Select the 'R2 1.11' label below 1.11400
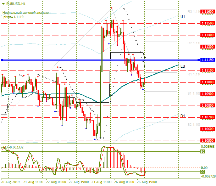 click(x=194, y=43)
